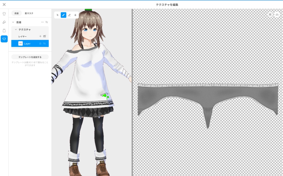Toggle the lock on Layer

pos(40,44)
